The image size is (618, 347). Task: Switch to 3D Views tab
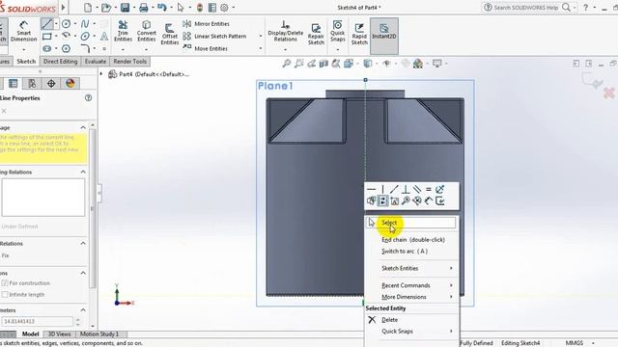[59, 334]
